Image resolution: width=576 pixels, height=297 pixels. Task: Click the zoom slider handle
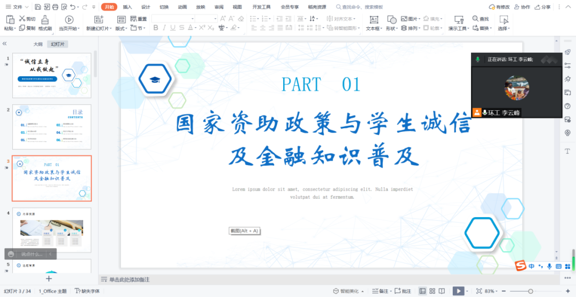point(531,291)
